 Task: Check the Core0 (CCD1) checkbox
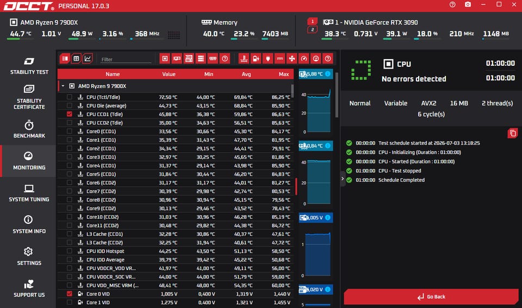[69, 131]
